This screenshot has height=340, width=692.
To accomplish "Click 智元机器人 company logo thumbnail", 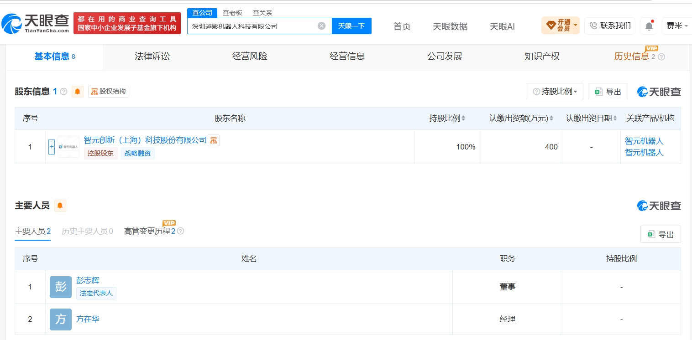I will click(68, 147).
